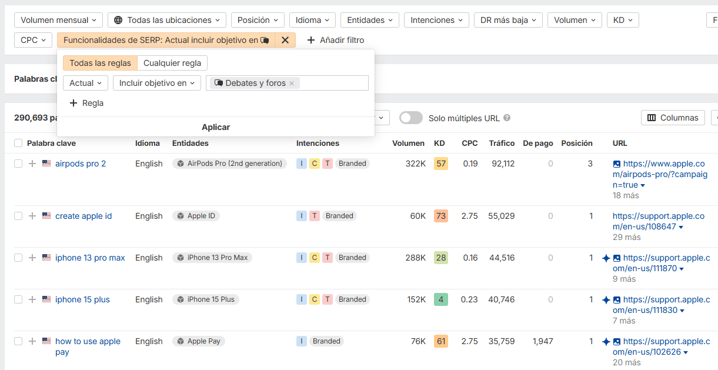Open the Intenciones filter dropdown
718x370 pixels.
coord(436,20)
